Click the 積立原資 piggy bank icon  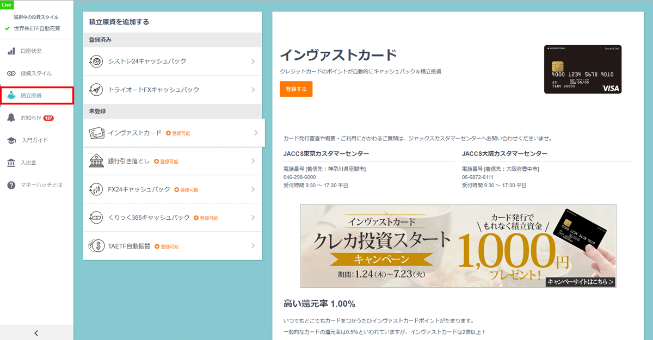11,96
